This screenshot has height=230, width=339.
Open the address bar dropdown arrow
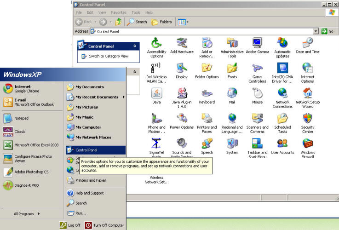pos(316,31)
